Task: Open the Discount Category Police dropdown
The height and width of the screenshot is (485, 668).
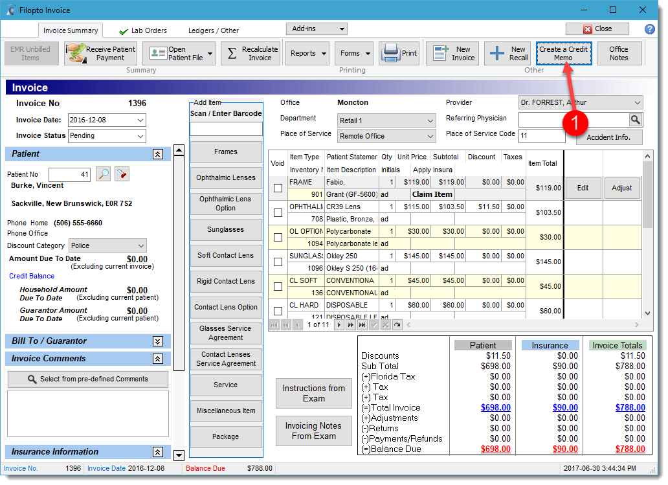Action: (x=141, y=246)
